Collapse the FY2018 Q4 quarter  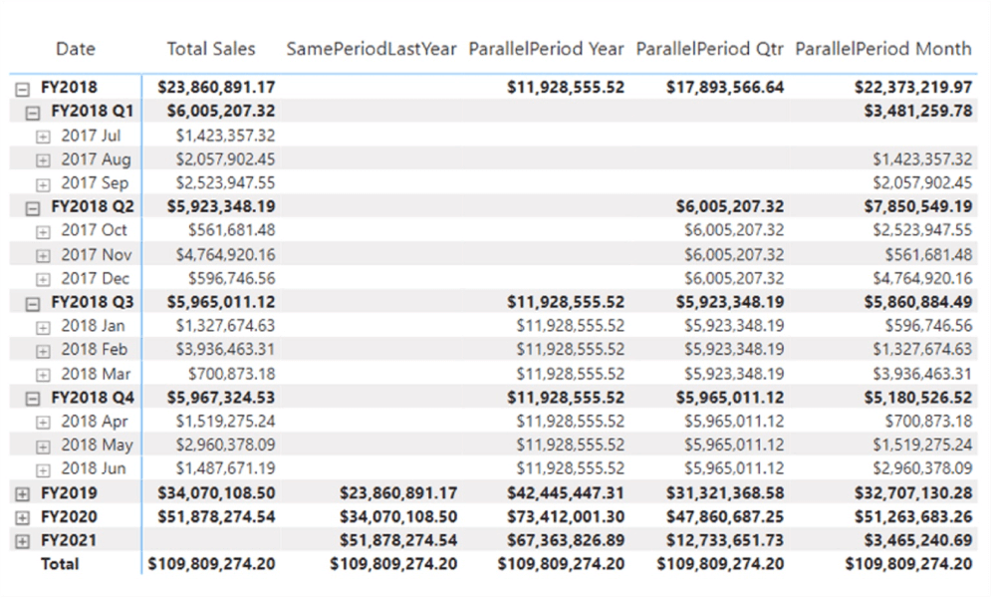coord(33,398)
